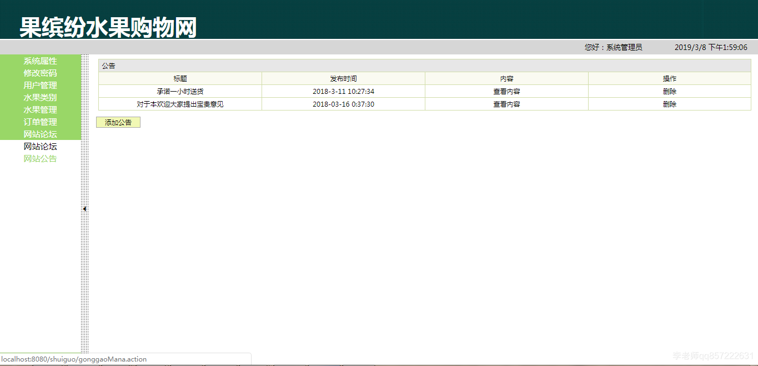Open the 修改密码 page
Image resolution: width=758 pixels, height=366 pixels.
(39, 73)
